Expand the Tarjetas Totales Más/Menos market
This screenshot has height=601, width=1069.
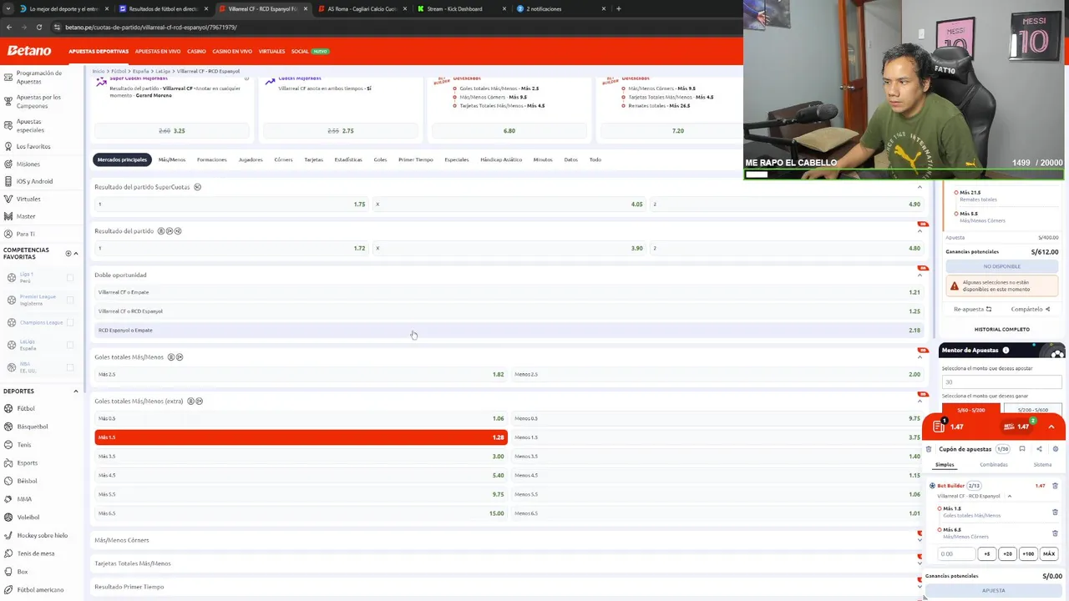click(x=920, y=563)
